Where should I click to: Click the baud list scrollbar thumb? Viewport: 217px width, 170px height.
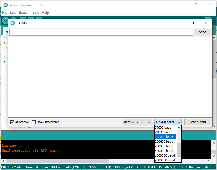click(x=179, y=150)
